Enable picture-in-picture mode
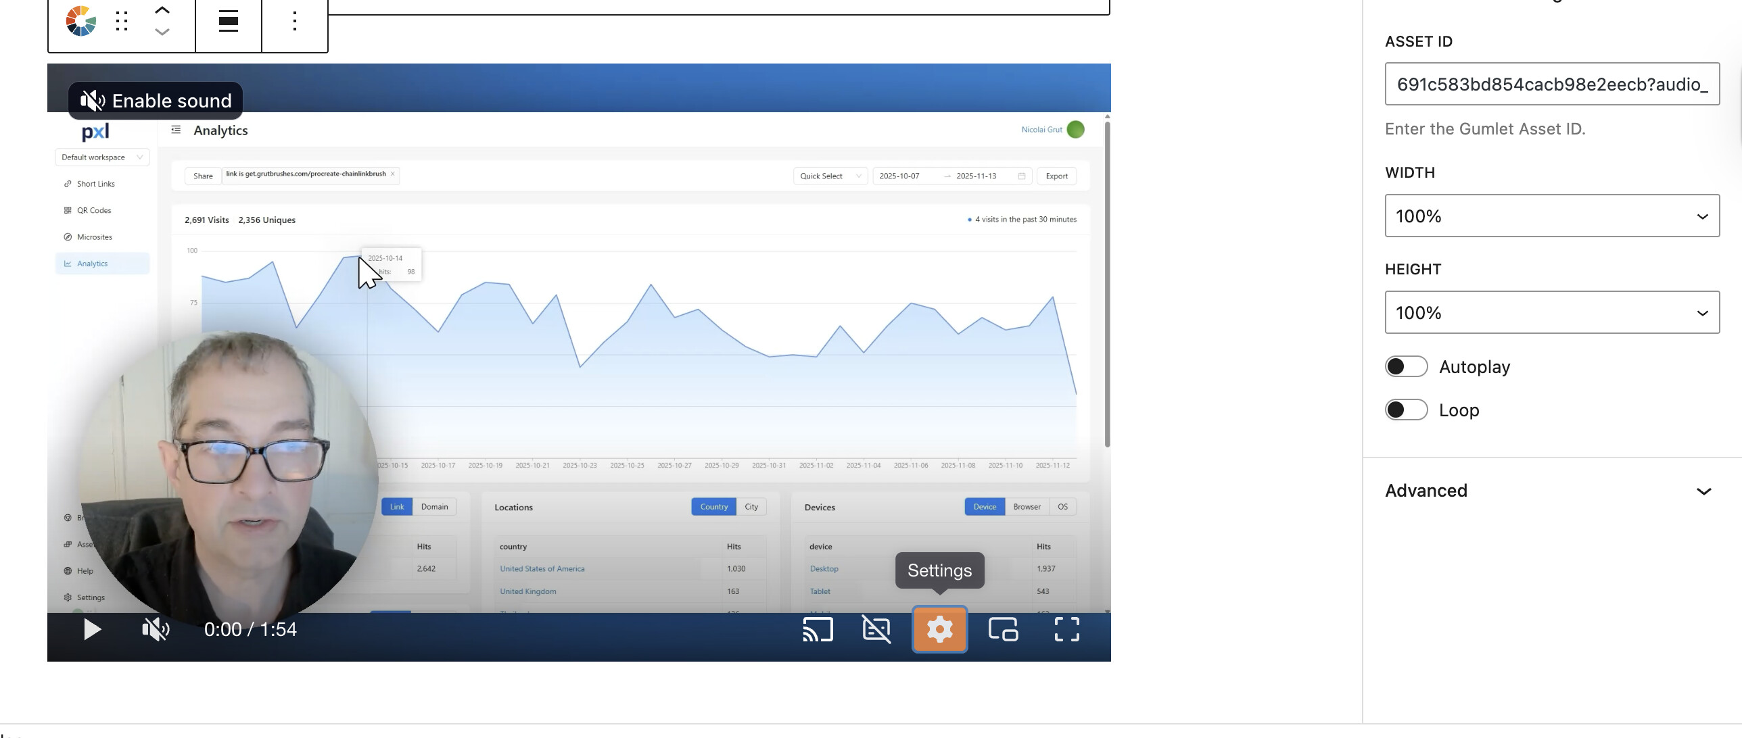The image size is (1742, 738). pyautogui.click(x=1003, y=629)
